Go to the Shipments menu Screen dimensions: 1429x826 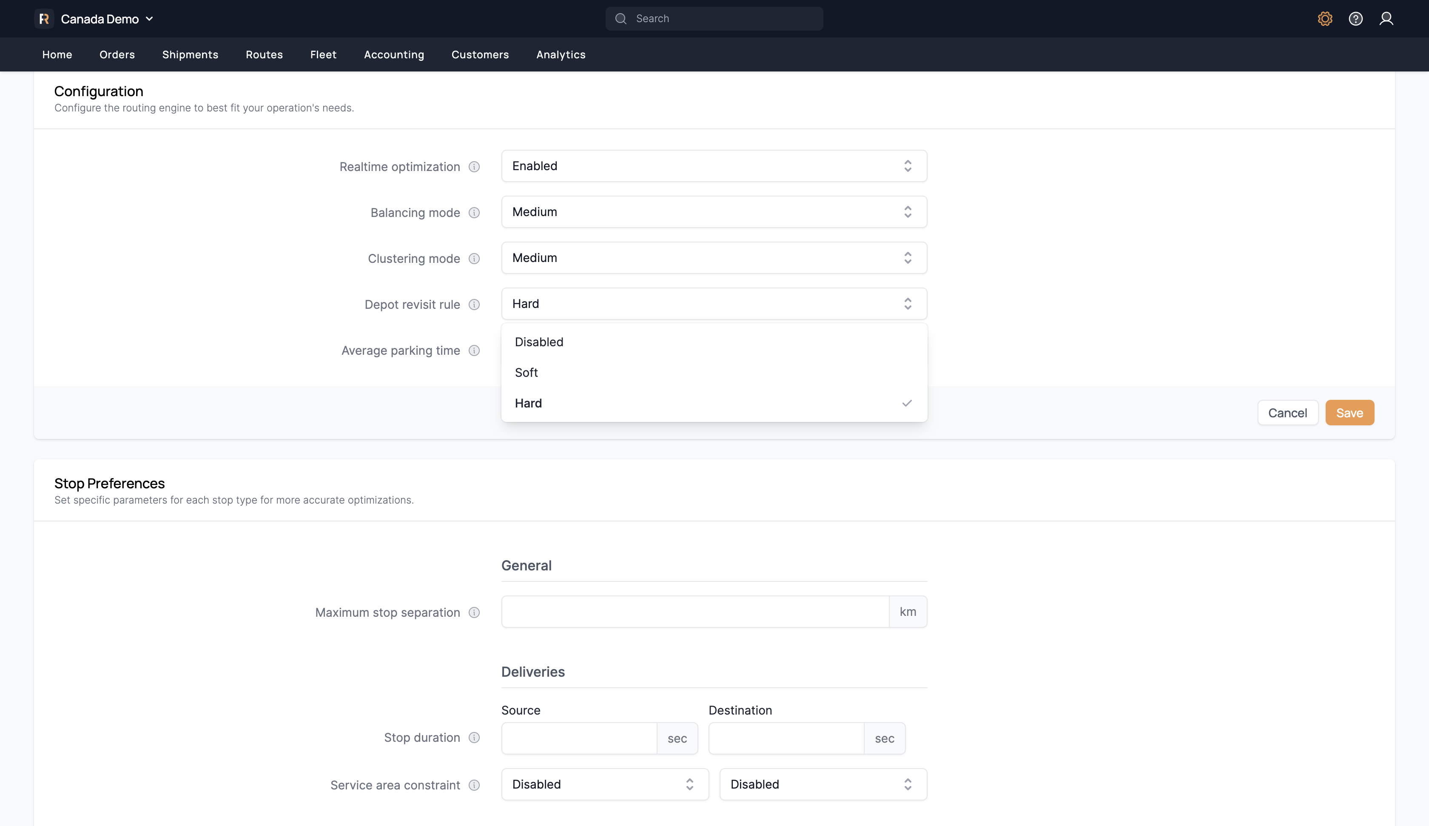(190, 54)
